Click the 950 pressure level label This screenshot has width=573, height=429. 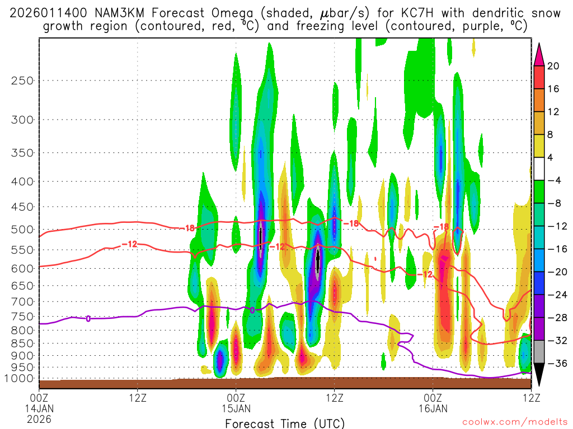(x=22, y=368)
